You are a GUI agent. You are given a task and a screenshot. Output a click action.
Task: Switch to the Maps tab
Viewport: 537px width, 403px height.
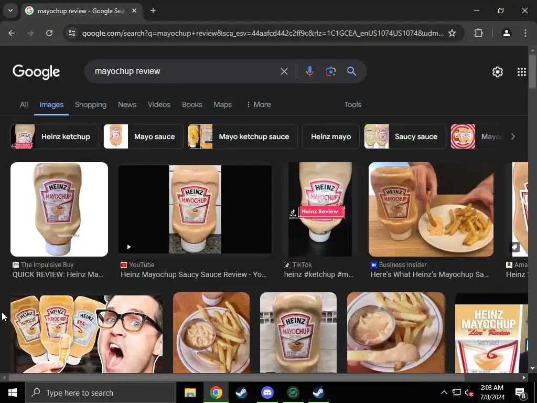click(222, 104)
